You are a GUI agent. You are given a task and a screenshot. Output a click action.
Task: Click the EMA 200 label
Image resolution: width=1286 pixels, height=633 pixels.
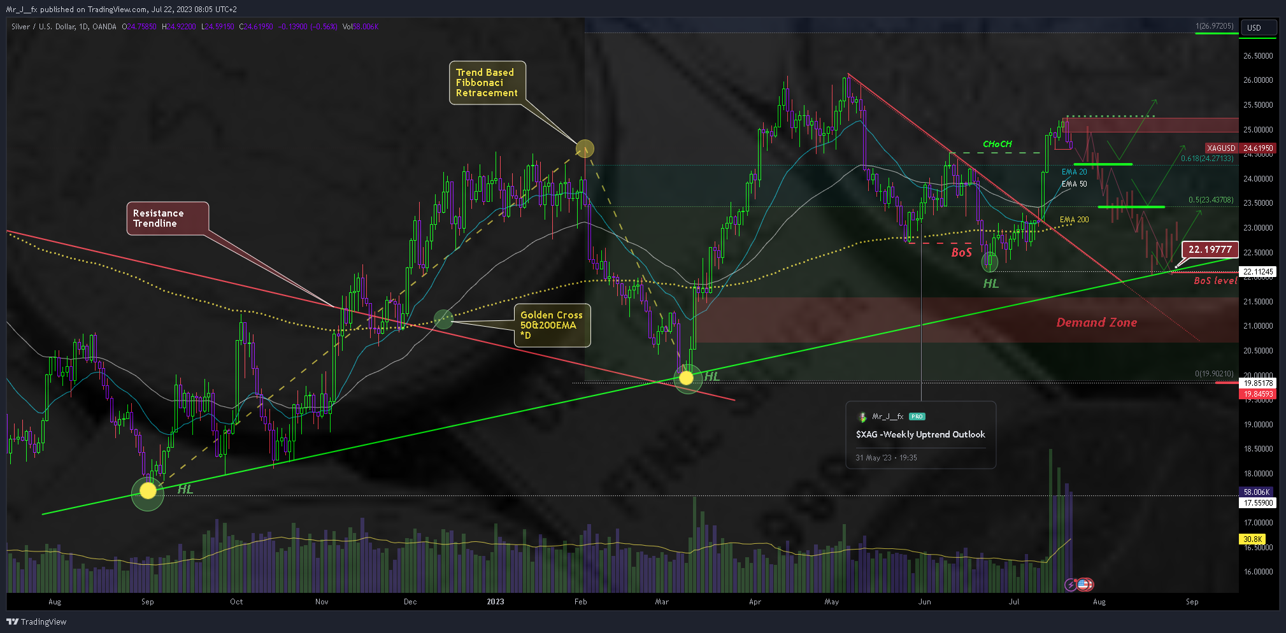point(1075,220)
